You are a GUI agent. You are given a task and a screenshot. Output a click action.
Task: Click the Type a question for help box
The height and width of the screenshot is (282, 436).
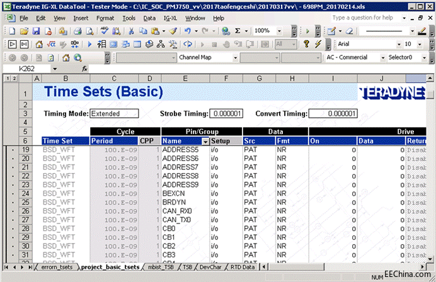(x=362, y=18)
